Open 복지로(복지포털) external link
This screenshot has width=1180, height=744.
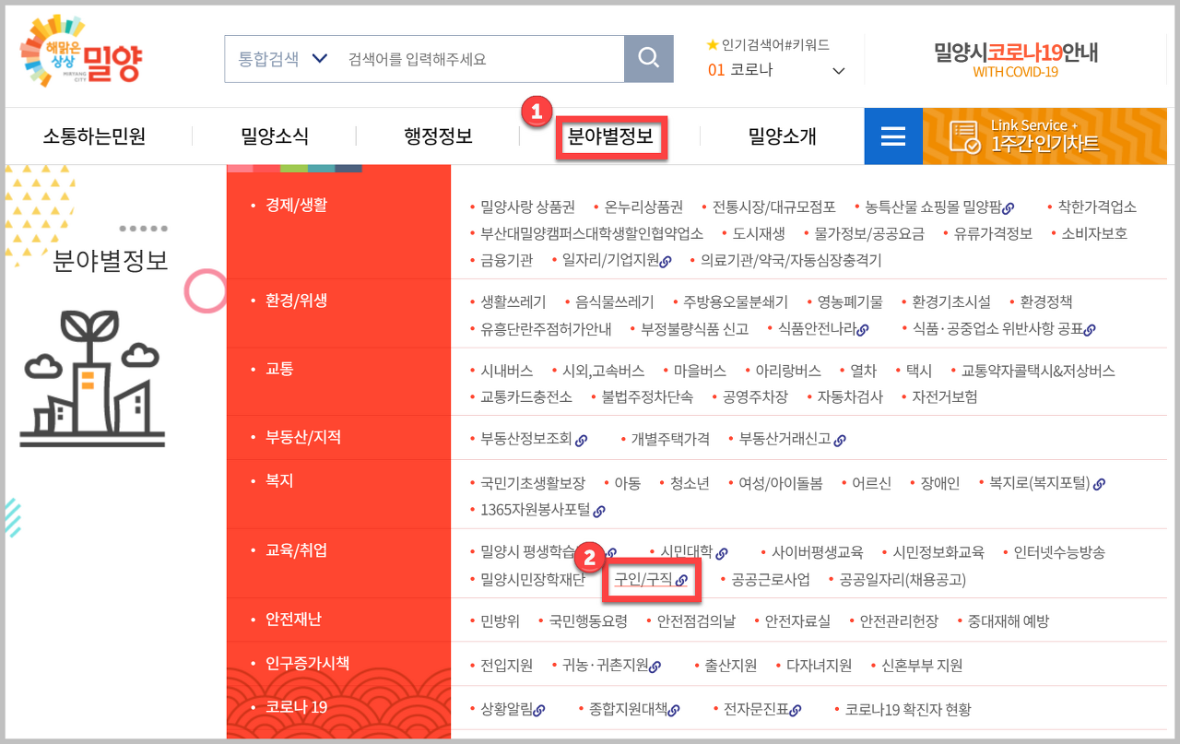point(1047,483)
